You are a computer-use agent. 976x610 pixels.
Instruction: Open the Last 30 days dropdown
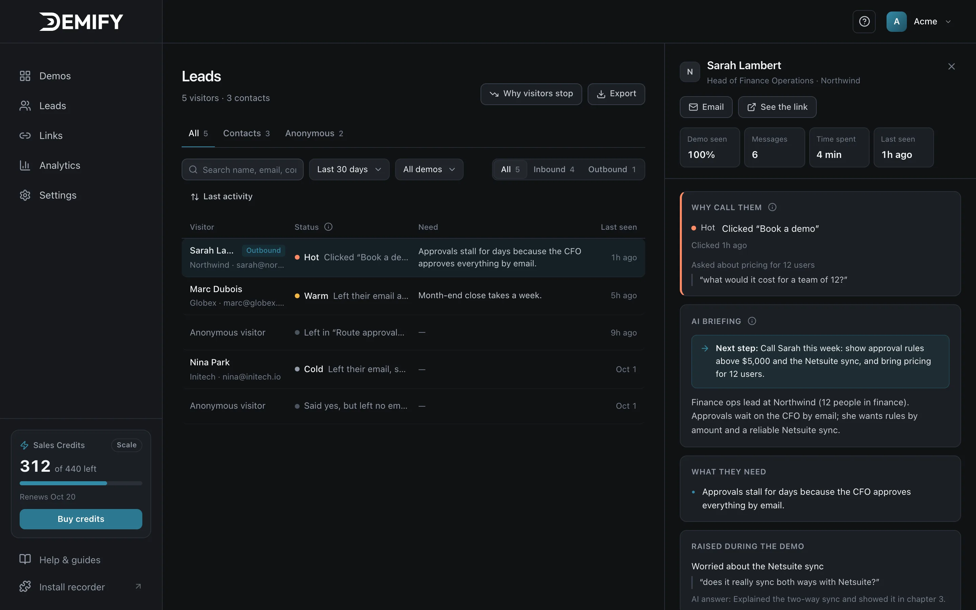click(x=349, y=169)
